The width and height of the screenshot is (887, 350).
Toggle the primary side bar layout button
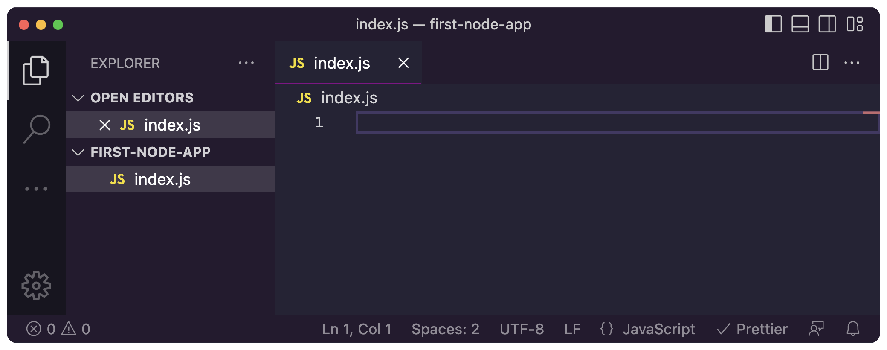point(773,24)
